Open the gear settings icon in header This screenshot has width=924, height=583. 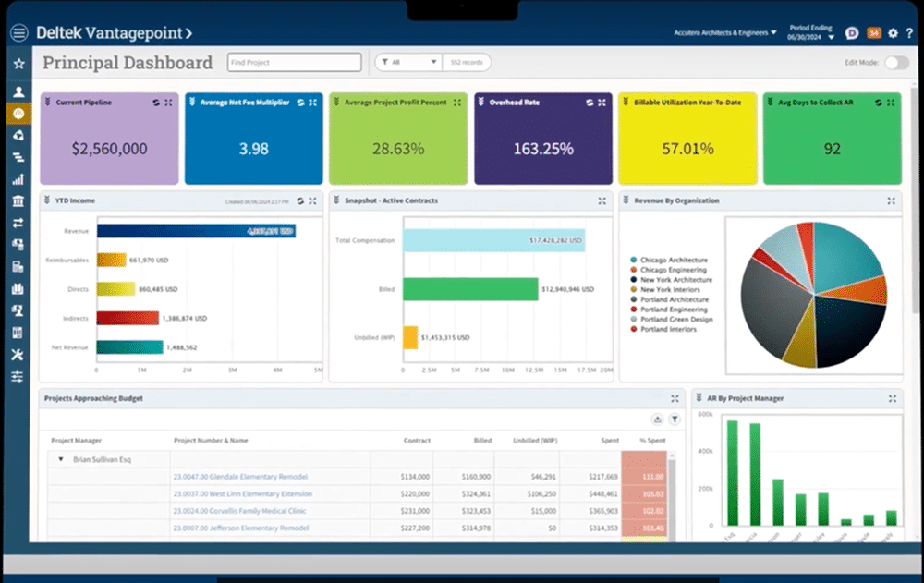[894, 33]
